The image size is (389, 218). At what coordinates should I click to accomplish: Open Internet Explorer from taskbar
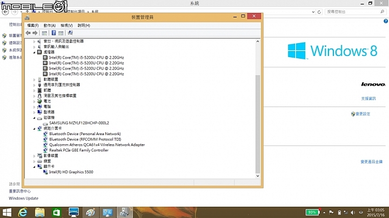(23, 212)
